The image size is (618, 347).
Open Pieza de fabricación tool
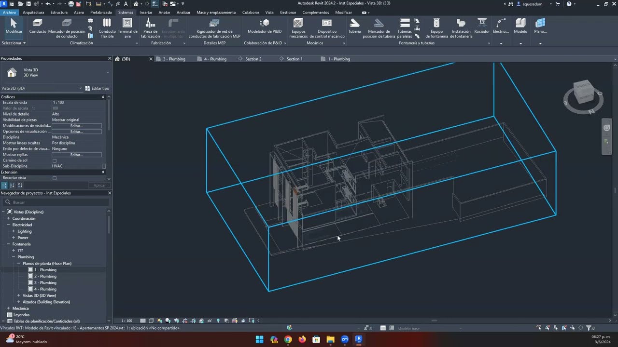(150, 28)
